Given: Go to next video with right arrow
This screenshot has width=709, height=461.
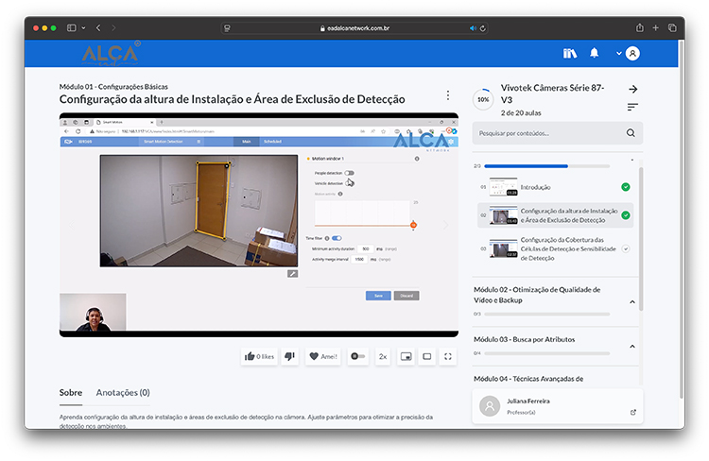Looking at the screenshot, I should click(x=445, y=225).
